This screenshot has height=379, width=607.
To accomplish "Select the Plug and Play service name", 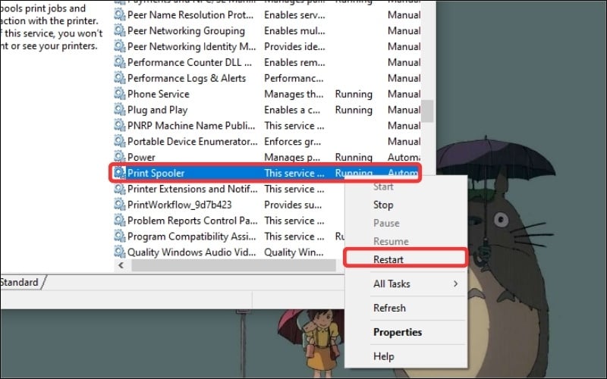I will (x=157, y=110).
